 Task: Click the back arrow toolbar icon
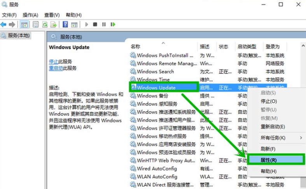pyautogui.click(x=3, y=24)
